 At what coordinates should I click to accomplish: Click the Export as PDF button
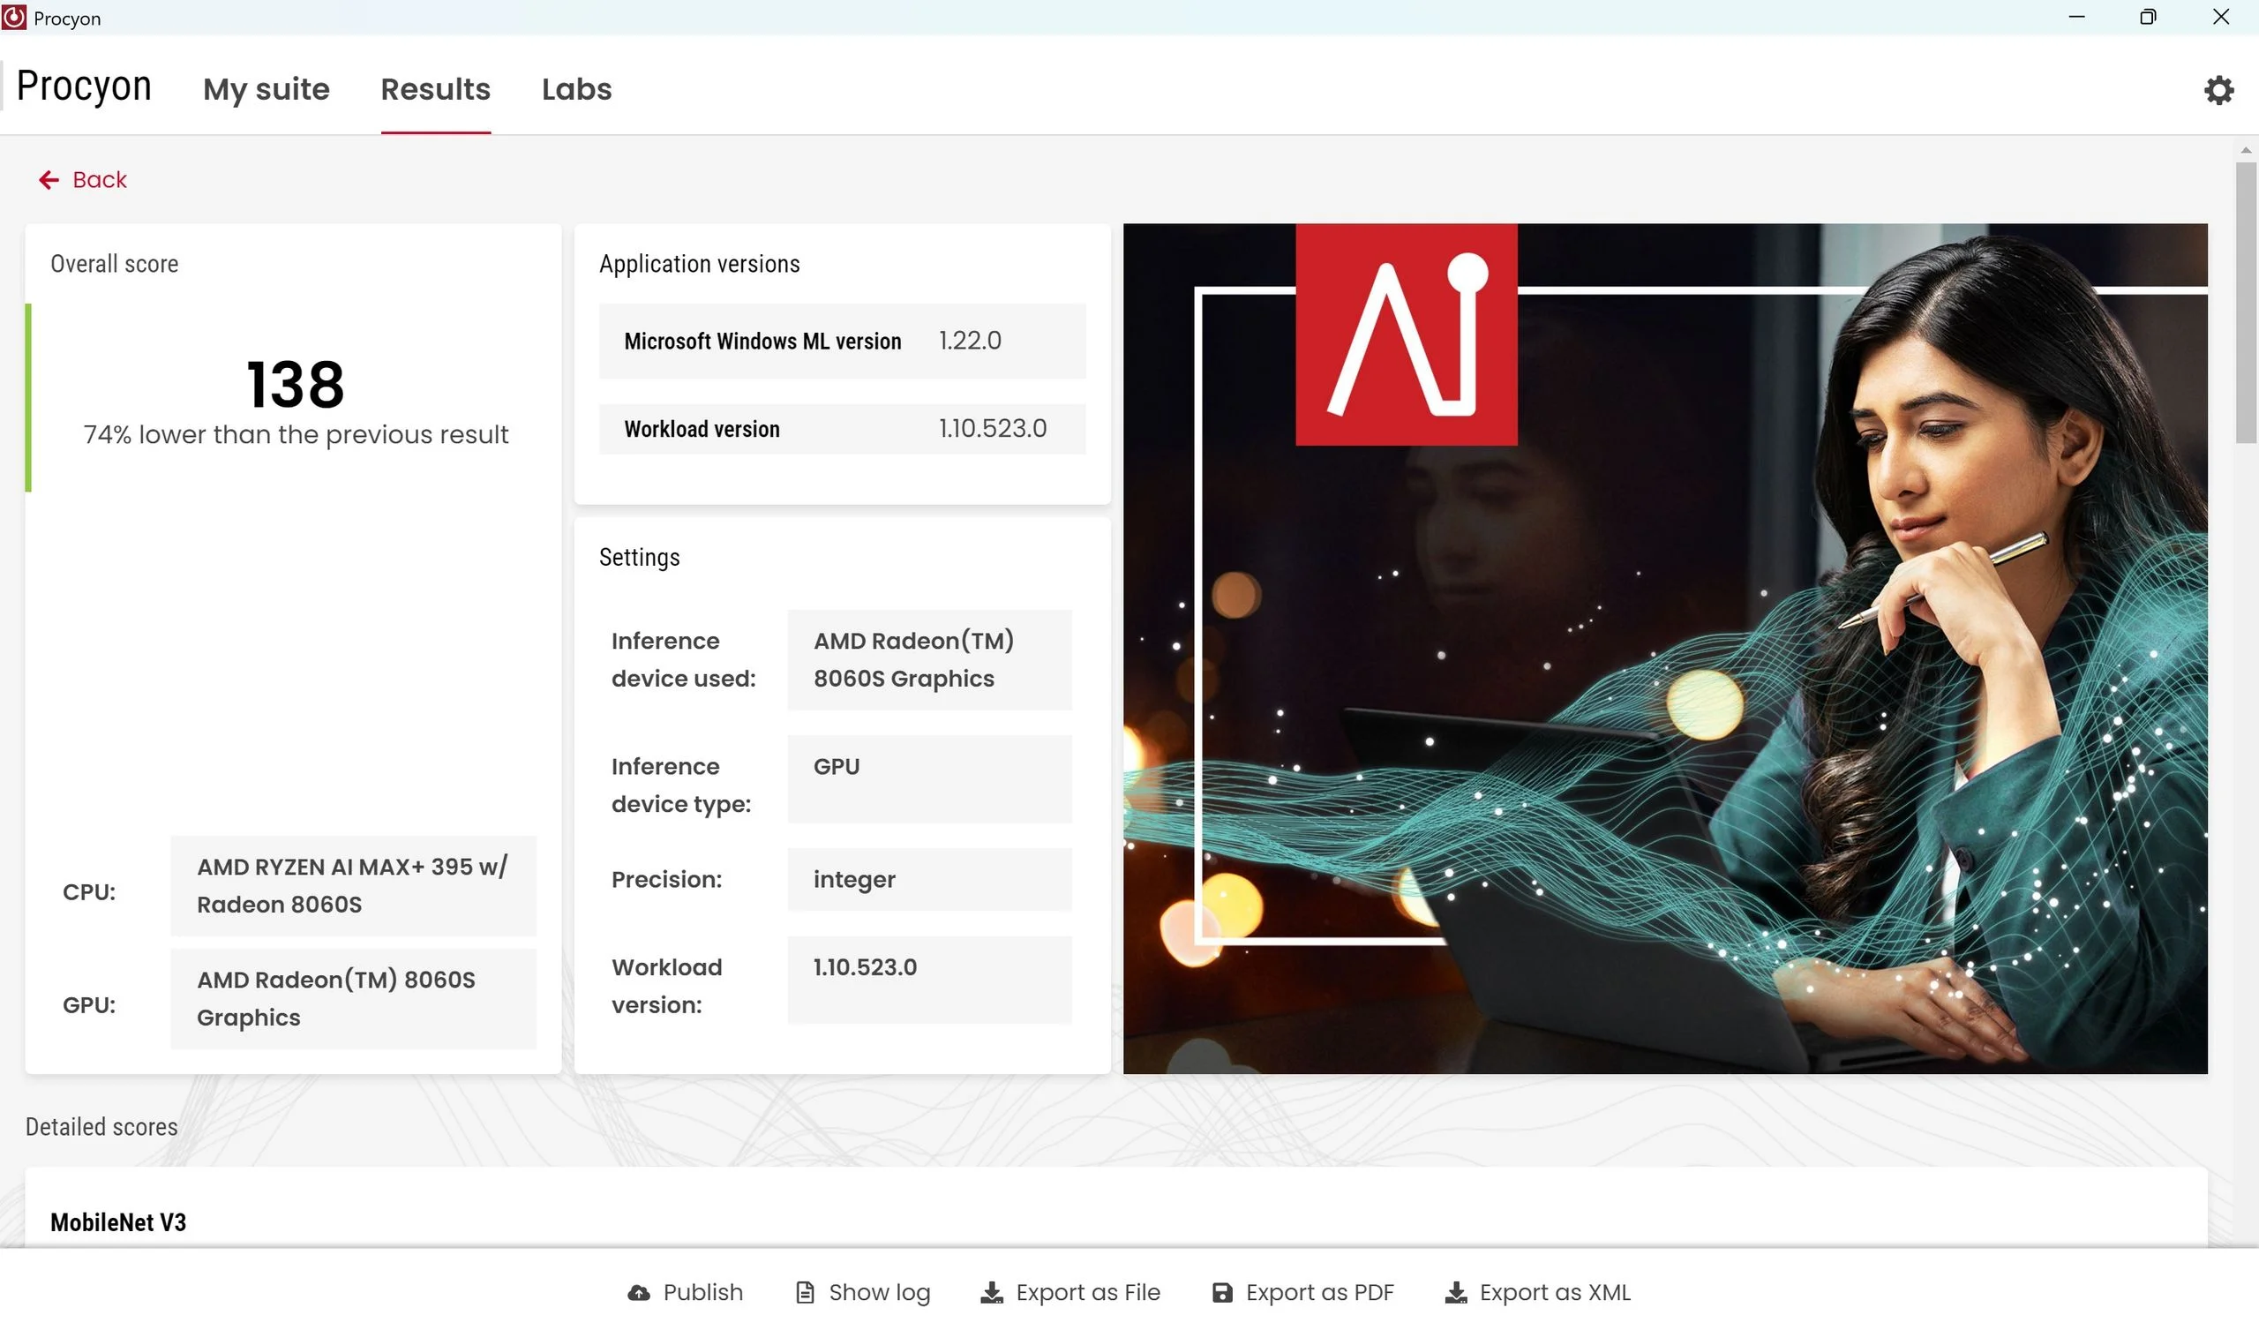[1319, 1292]
